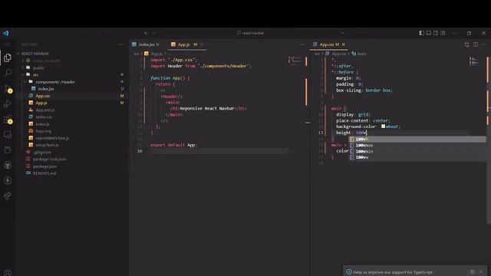Image resolution: width=491 pixels, height=276 pixels.
Task: Open the Search view in the activity bar
Action: pyautogui.click(x=8, y=73)
